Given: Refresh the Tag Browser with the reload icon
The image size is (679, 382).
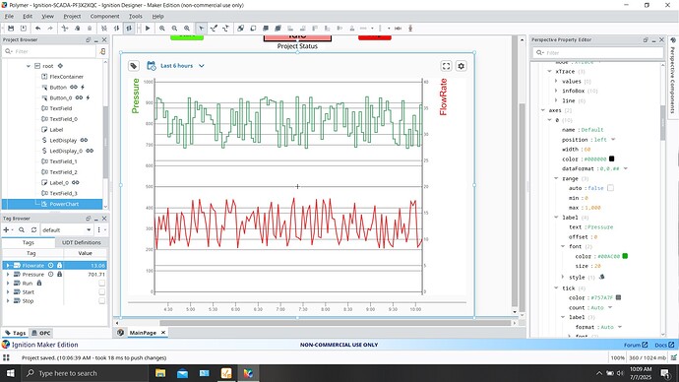Looking at the screenshot, I should 33,230.
